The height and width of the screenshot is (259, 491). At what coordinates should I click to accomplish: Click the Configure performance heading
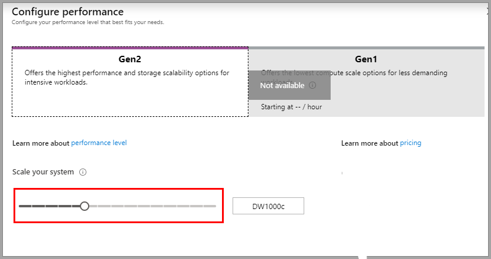point(68,12)
